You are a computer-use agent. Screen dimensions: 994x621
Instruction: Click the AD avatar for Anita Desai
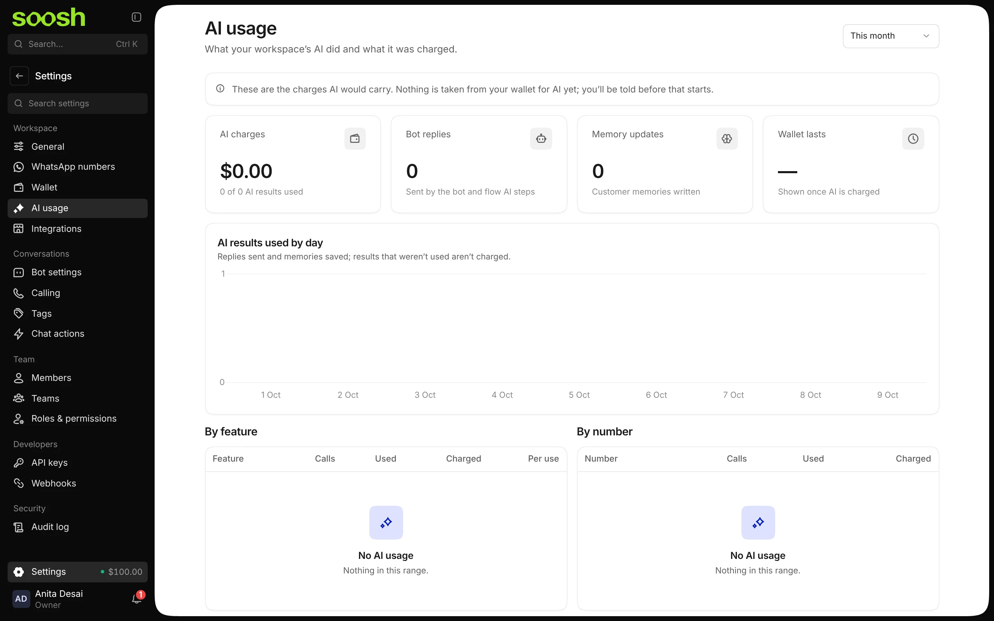pyautogui.click(x=21, y=599)
